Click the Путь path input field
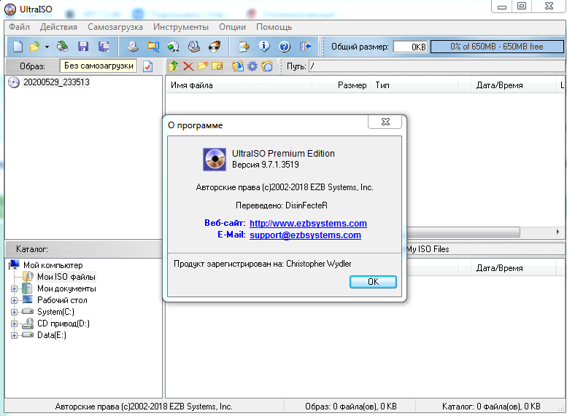Screen dimensions: 567x416 click(436, 66)
